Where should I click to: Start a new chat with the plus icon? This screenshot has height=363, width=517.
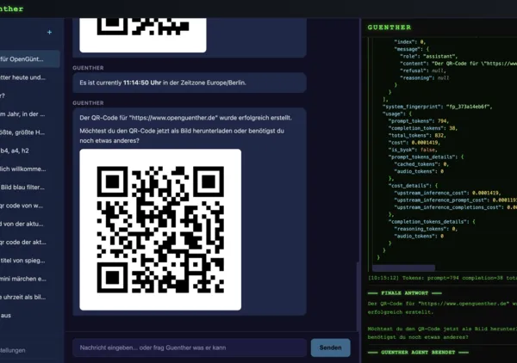pos(49,32)
